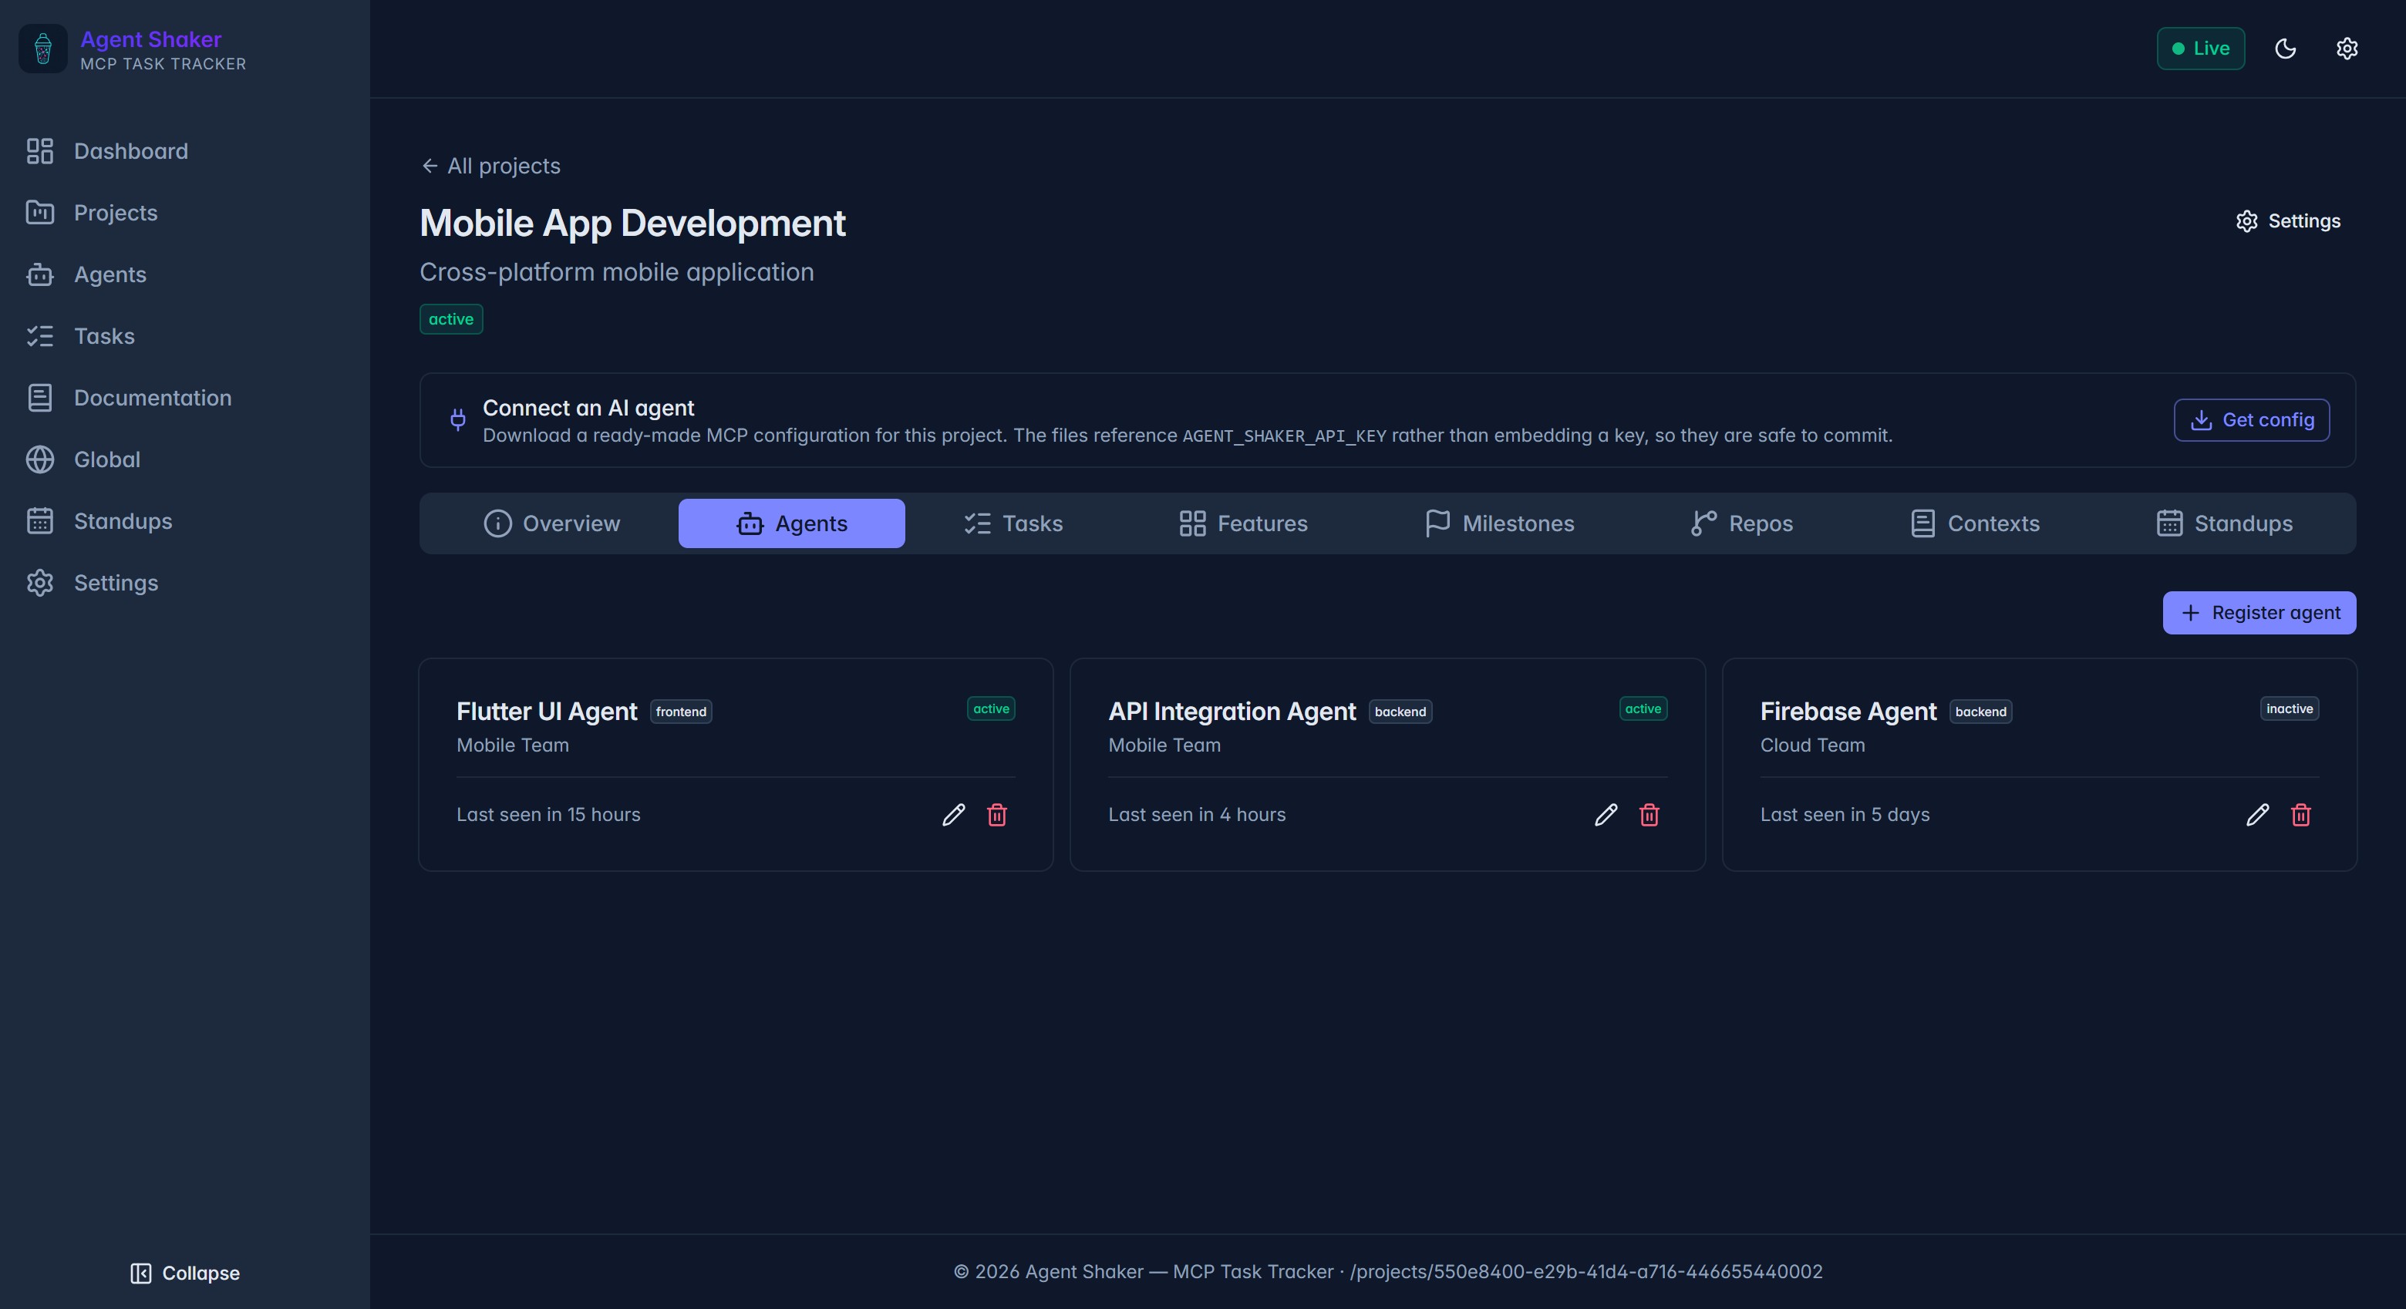The width and height of the screenshot is (2406, 1309).
Task: Switch to the project Standups tab
Action: click(2224, 523)
